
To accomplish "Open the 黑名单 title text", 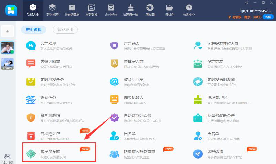I will [213, 134].
